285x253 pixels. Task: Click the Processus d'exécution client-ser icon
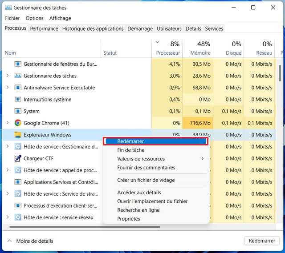coord(18,205)
